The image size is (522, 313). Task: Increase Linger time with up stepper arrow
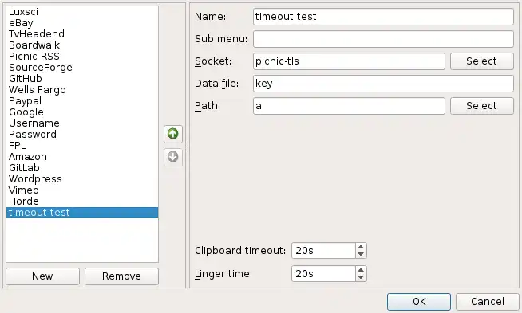point(361,270)
